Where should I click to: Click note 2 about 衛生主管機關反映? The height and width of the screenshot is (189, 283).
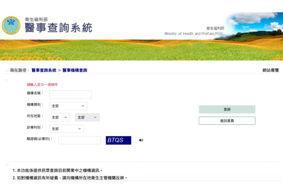coord(70,178)
